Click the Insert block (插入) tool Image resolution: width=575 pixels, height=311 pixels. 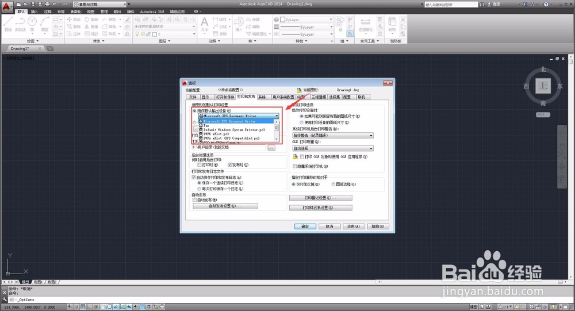(239, 24)
